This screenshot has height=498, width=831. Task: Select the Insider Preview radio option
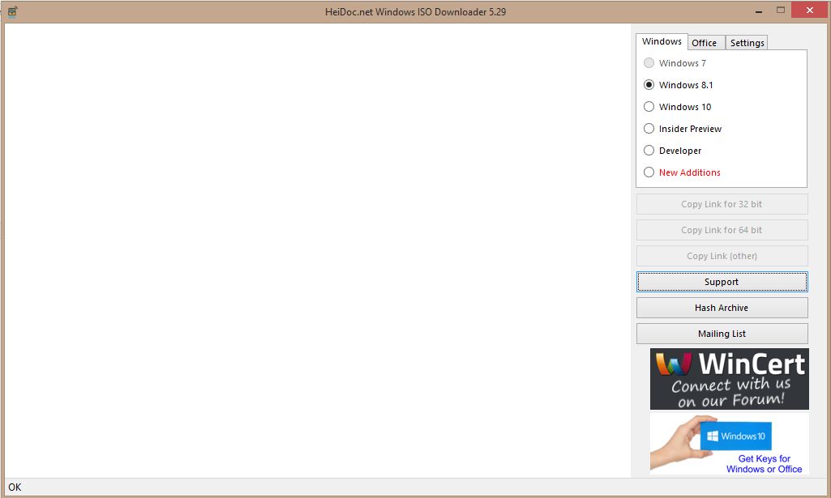click(649, 129)
